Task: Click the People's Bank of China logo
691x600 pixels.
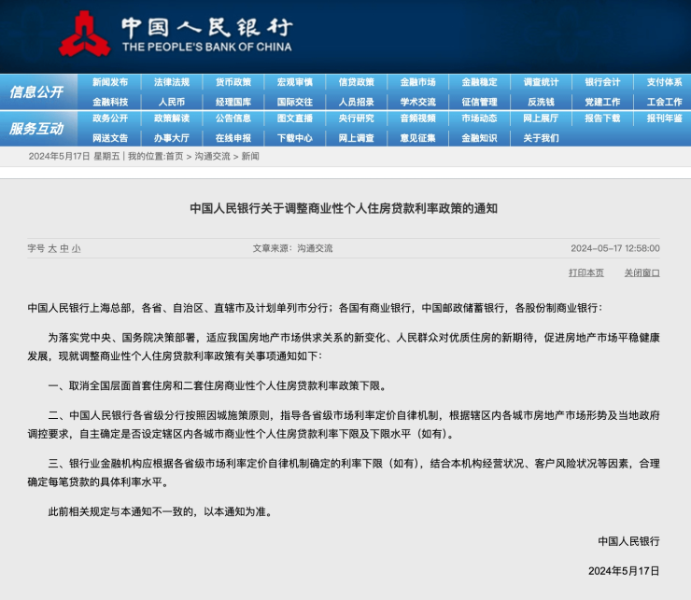Action: [x=175, y=35]
